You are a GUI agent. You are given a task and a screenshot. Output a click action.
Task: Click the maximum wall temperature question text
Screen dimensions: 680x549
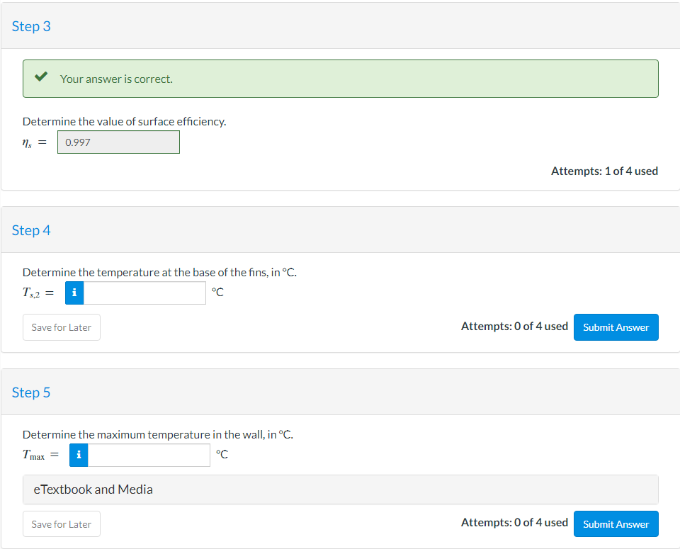pos(158,434)
